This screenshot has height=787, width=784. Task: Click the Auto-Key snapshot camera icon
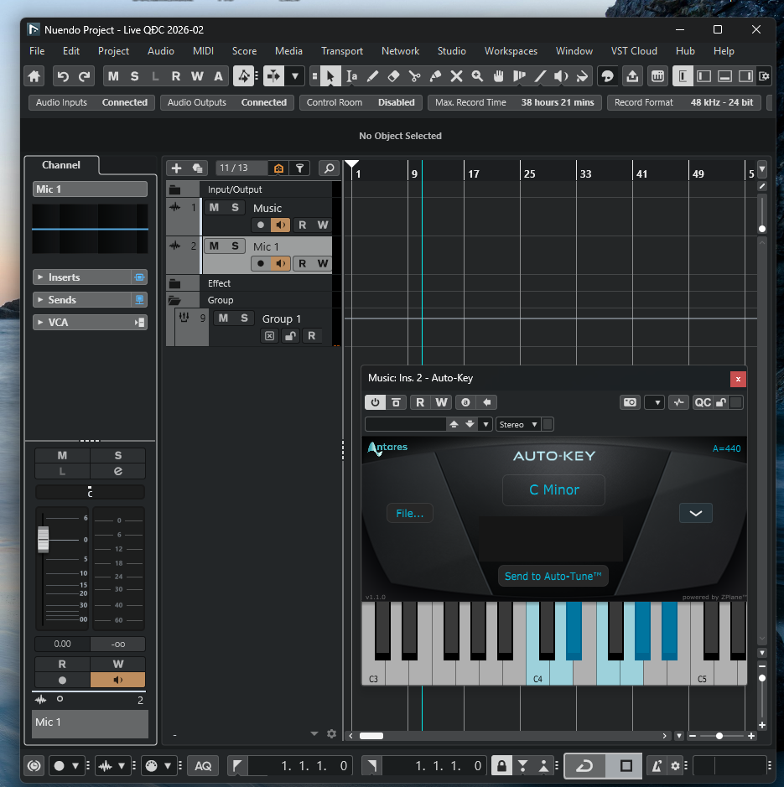(x=630, y=402)
